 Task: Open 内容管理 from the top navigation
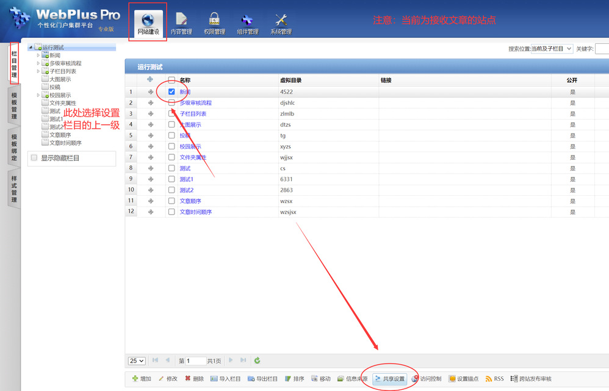click(181, 20)
